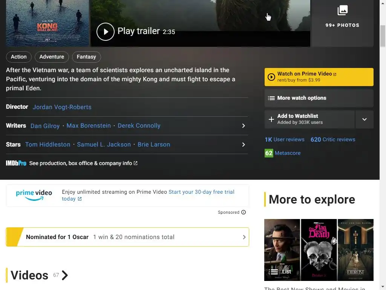Open the Loki poster list thumbnail
This screenshot has height=290, width=386.
click(x=282, y=250)
